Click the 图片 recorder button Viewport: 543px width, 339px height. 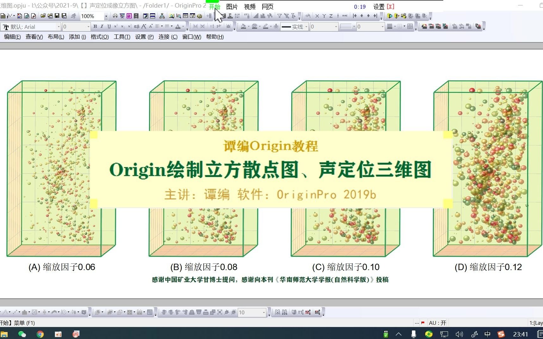232,7
